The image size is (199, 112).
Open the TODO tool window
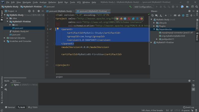click(x=33, y=107)
